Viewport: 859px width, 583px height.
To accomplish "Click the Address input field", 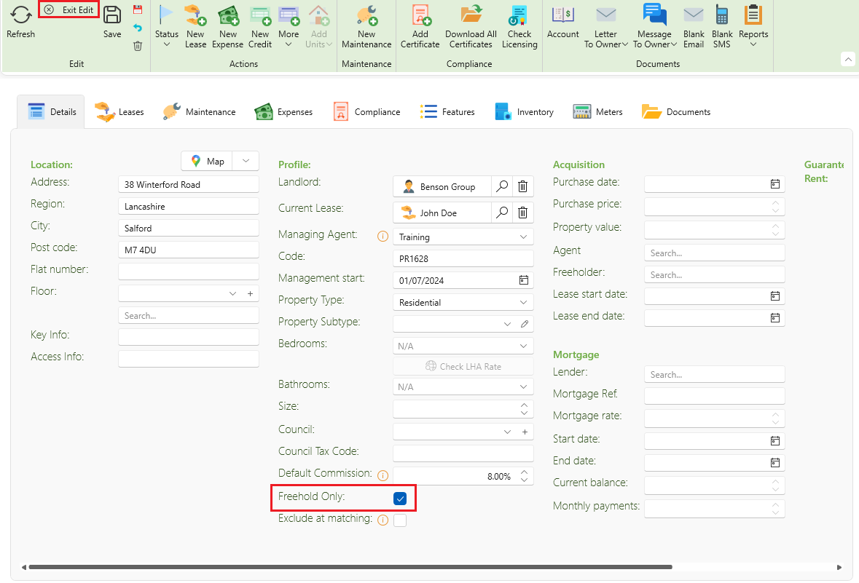I will [189, 184].
